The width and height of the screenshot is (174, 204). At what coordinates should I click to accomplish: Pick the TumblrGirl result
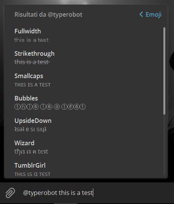click(83, 169)
